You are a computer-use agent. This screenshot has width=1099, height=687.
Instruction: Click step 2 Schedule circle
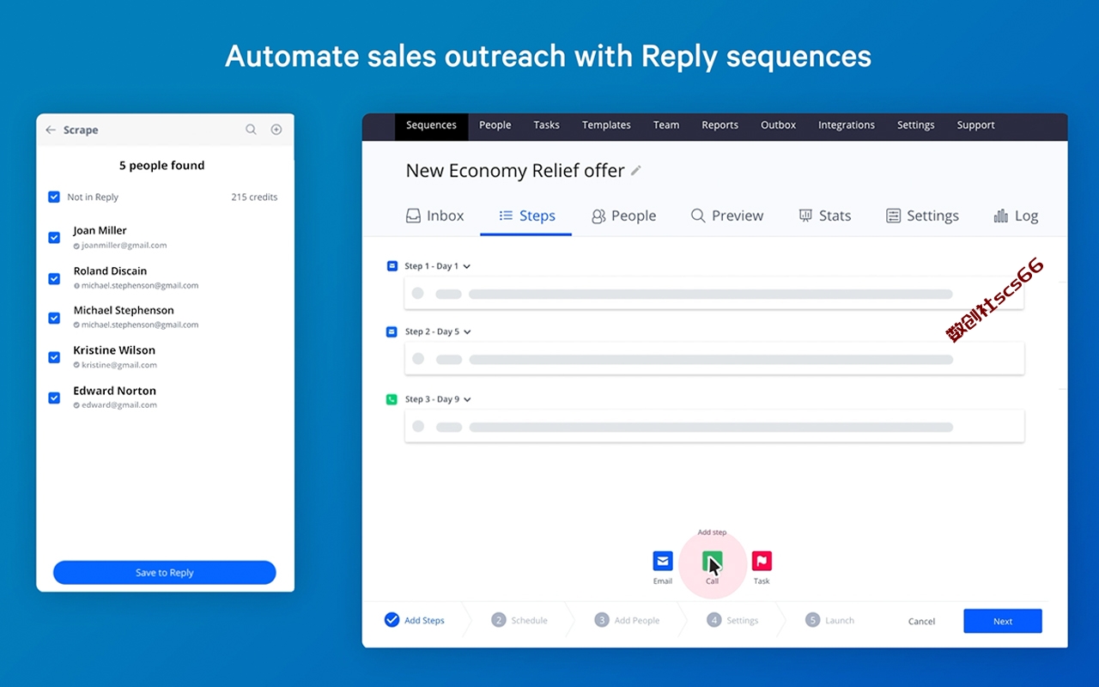tap(499, 620)
